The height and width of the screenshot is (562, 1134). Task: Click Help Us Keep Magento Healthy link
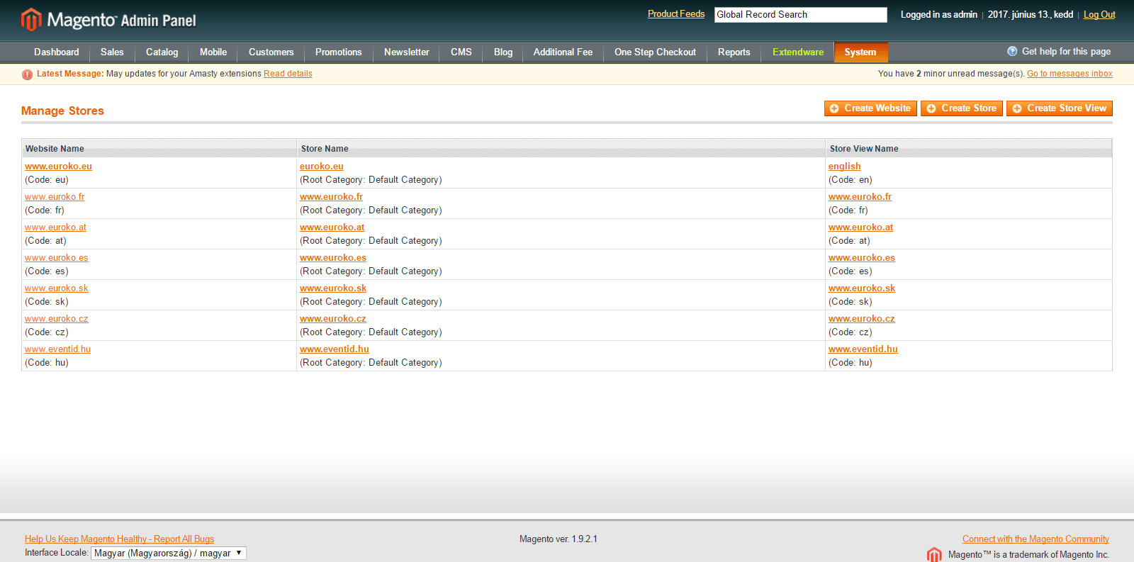point(119,539)
